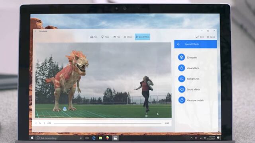Click the video timeline seek bar
The image size is (255, 143).
tap(108, 123)
